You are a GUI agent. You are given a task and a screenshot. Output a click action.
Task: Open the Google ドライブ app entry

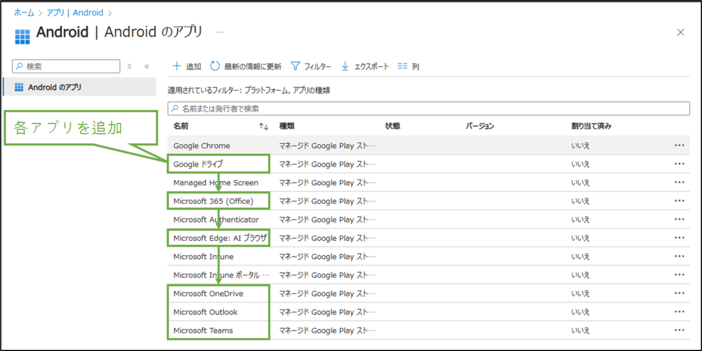198,164
